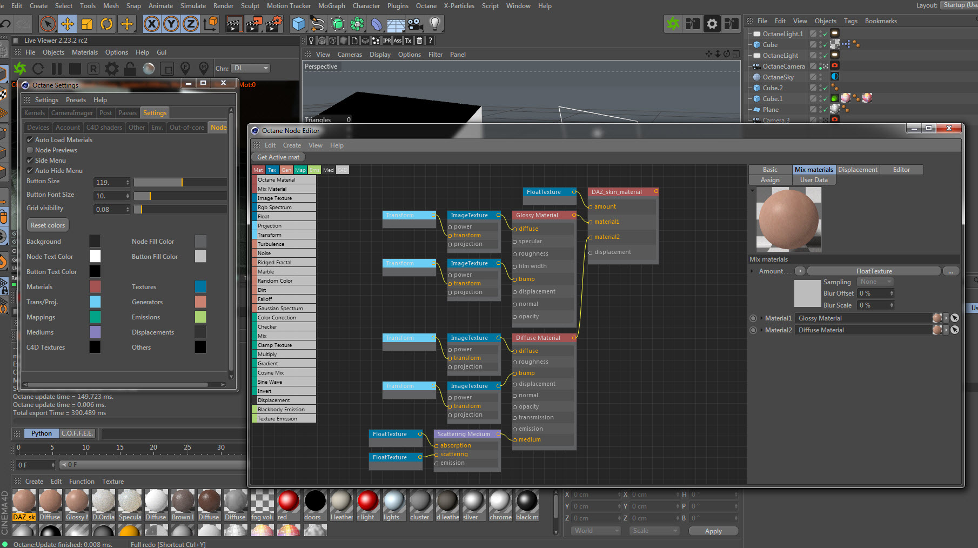
Task: Click the lock resolution icon in Live Viewer
Action: [130, 69]
